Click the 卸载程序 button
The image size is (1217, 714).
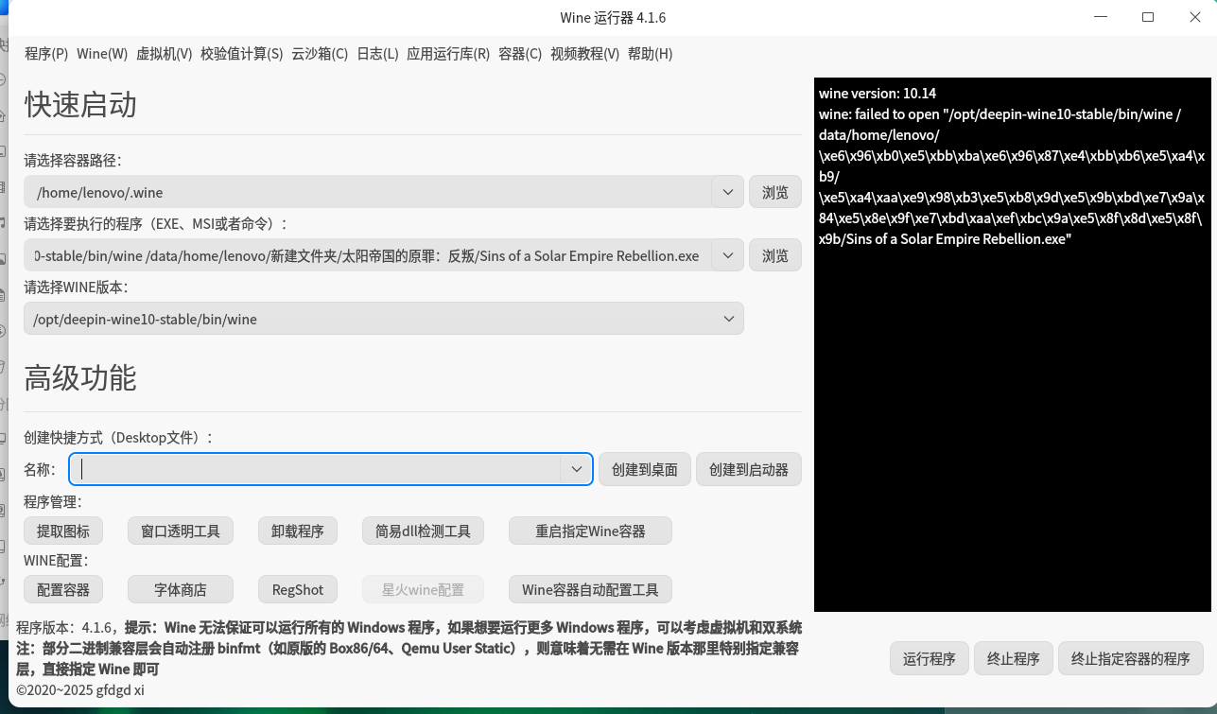(x=298, y=531)
